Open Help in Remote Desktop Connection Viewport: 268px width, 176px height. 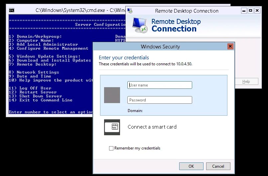coord(246,82)
